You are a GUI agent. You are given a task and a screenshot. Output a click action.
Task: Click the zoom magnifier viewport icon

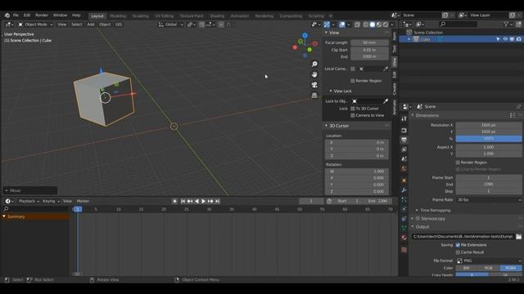pos(314,64)
